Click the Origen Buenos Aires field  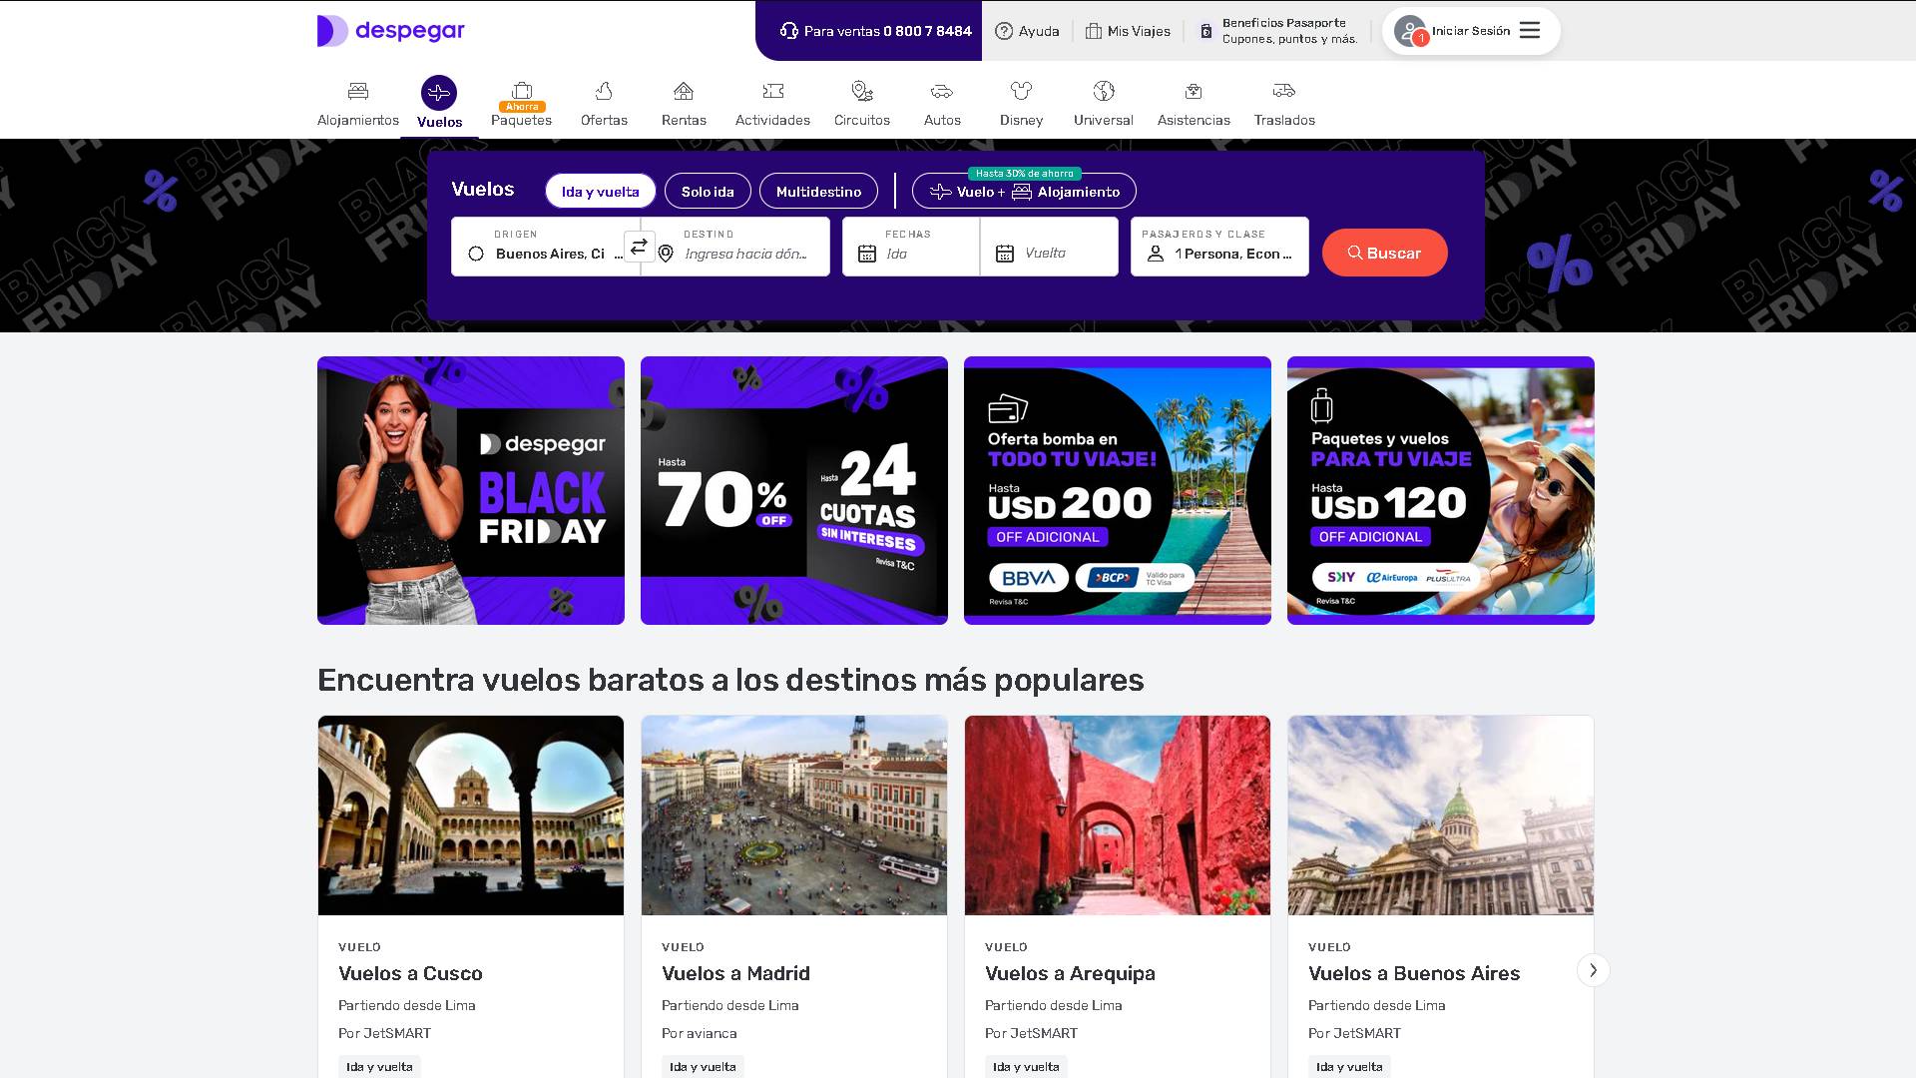point(546,247)
